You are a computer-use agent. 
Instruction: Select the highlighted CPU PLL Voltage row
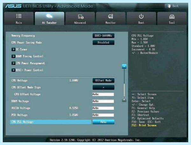51,122
